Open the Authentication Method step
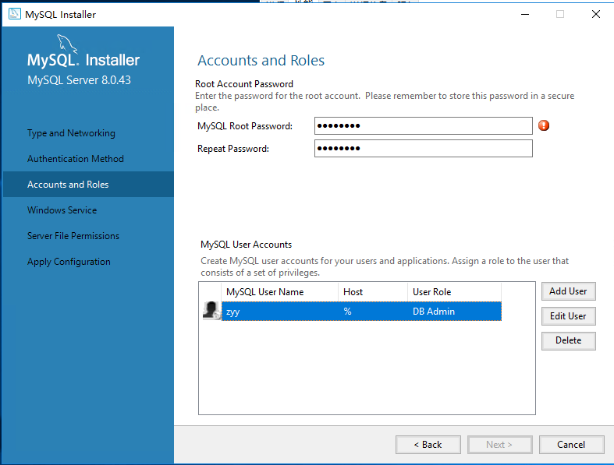This screenshot has height=465, width=614. [76, 159]
